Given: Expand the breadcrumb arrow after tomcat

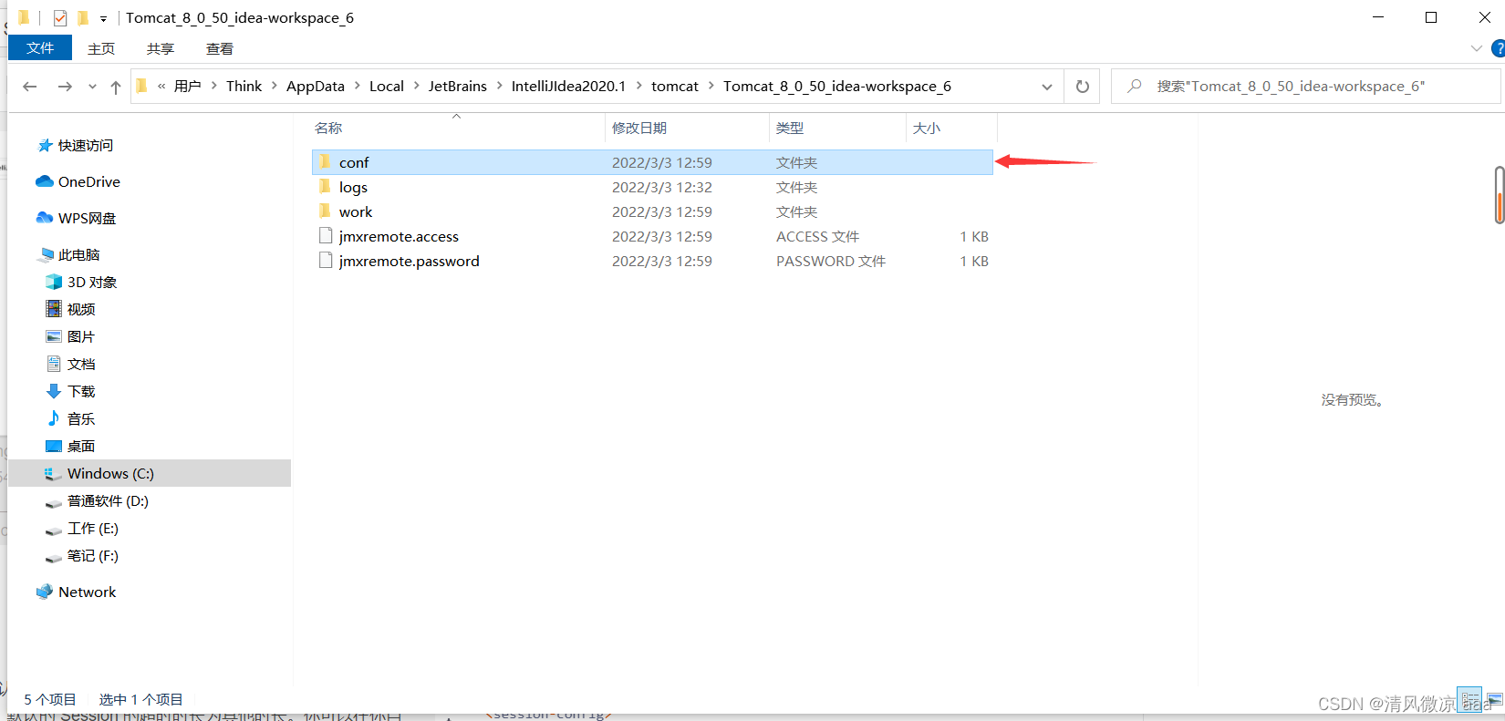Looking at the screenshot, I should pos(711,86).
